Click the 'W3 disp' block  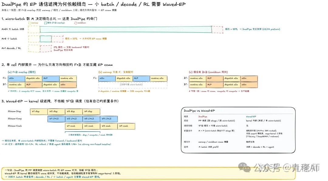point(74,112)
